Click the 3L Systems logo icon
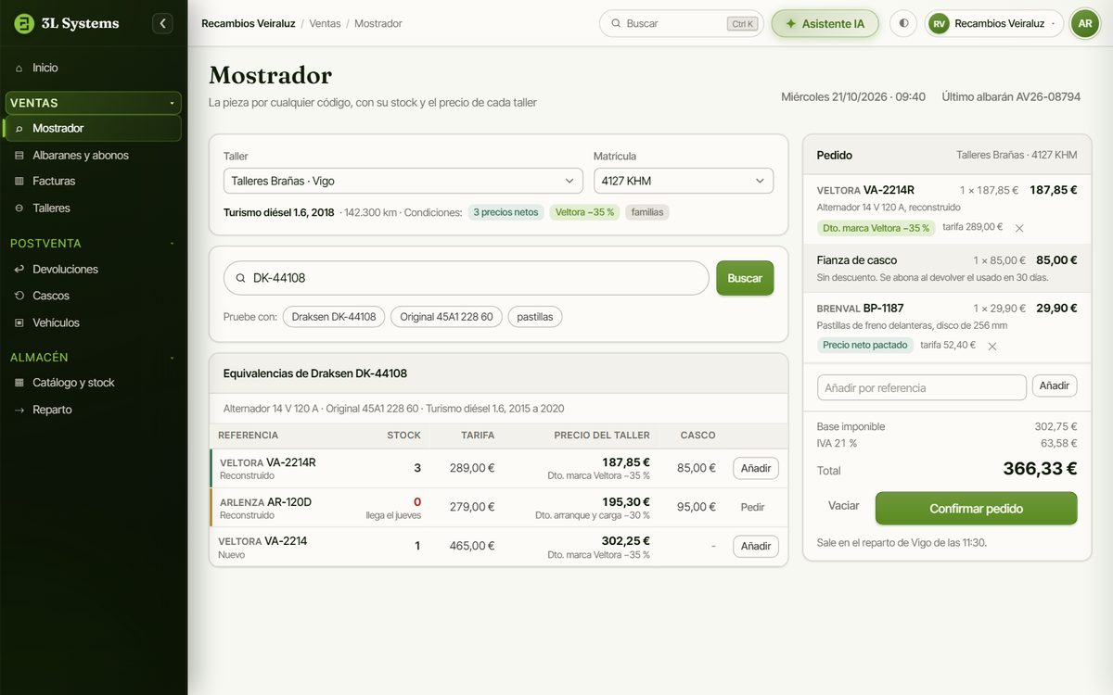Image resolution: width=1113 pixels, height=695 pixels. [x=24, y=23]
